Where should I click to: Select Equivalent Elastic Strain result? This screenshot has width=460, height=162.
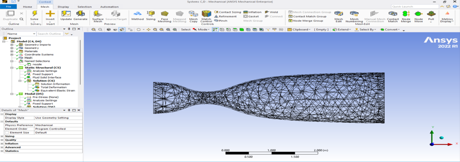[x=58, y=91]
